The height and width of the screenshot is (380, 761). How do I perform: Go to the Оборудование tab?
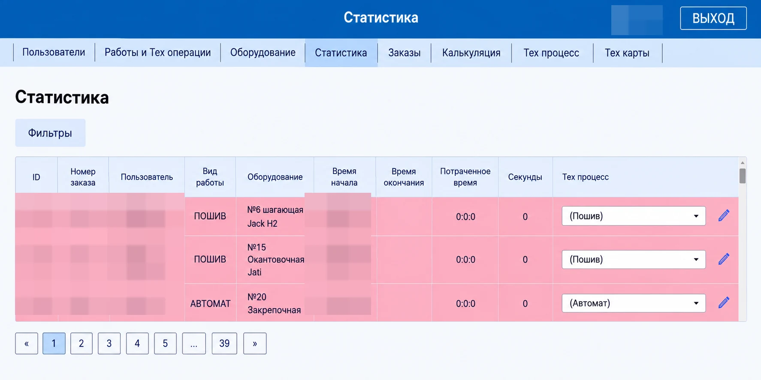coord(263,53)
